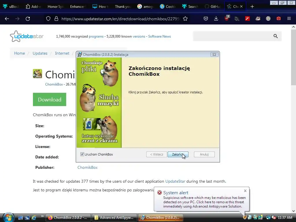This screenshot has width=296, height=222.
Task: Open the UpdateStar client application link
Action: coord(175,181)
